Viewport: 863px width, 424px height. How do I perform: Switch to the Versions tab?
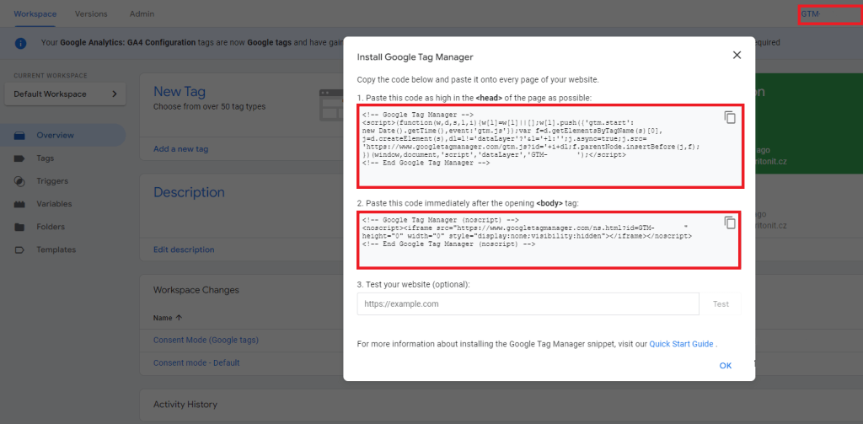point(91,13)
